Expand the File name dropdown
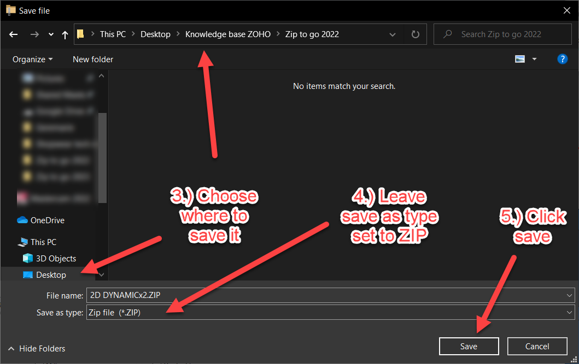 tap(569, 295)
